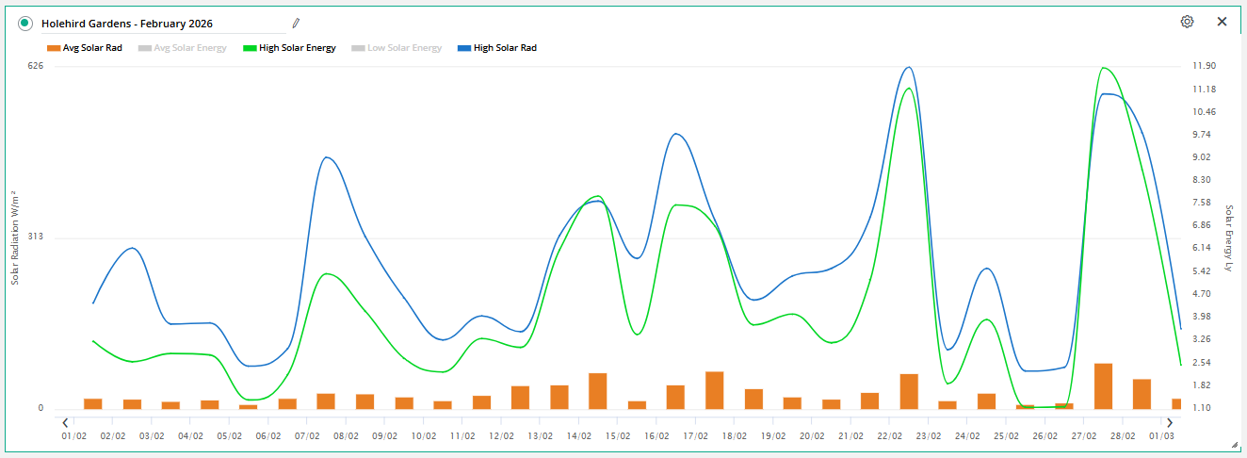
Task: Open chart settings with the gear icon
Action: click(1187, 22)
